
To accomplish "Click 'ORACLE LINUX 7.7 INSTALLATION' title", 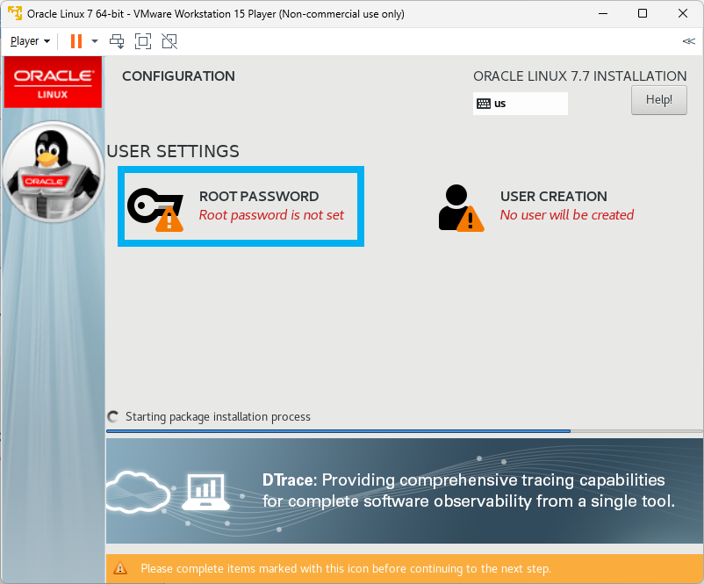I will click(x=579, y=76).
